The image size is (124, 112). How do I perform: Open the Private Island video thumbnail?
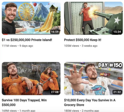tap(31, 18)
